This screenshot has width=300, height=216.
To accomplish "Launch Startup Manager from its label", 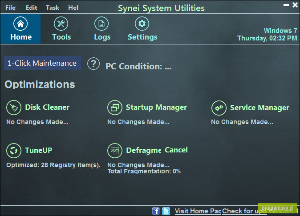I will pos(156,107).
